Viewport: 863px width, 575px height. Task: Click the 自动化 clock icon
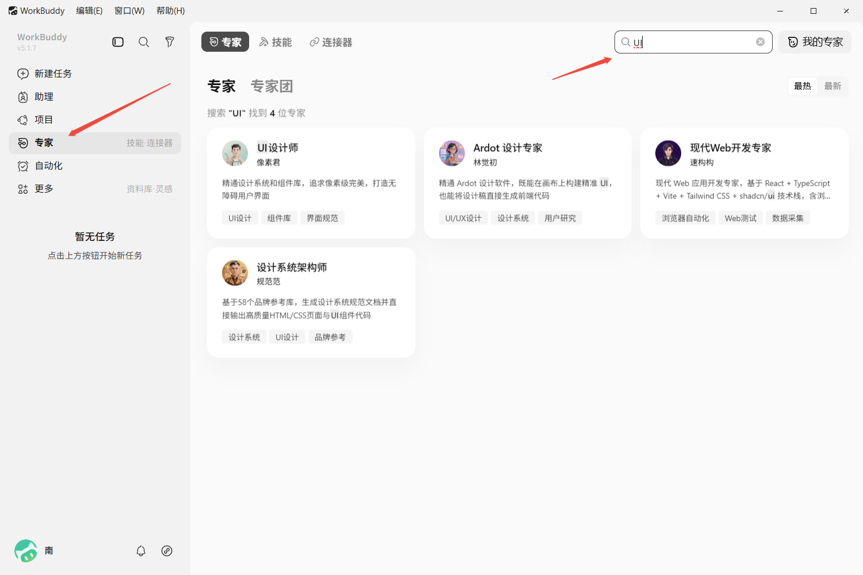point(23,166)
